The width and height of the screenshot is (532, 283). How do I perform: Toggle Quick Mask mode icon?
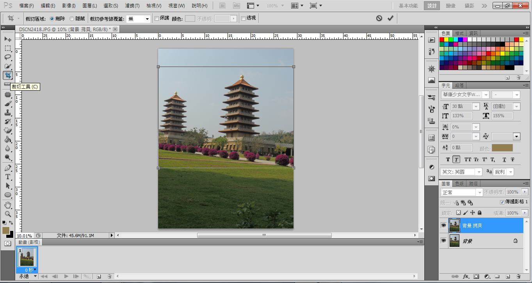[x=7, y=243]
